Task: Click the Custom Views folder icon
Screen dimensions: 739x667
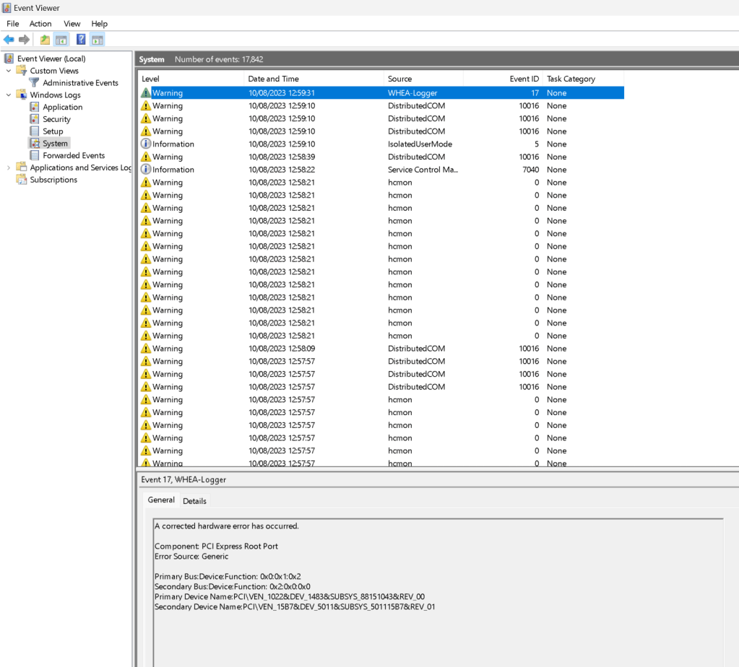Action: tap(22, 71)
